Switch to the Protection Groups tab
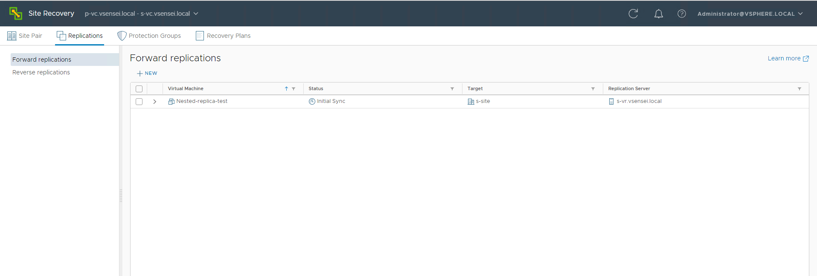 click(x=149, y=36)
